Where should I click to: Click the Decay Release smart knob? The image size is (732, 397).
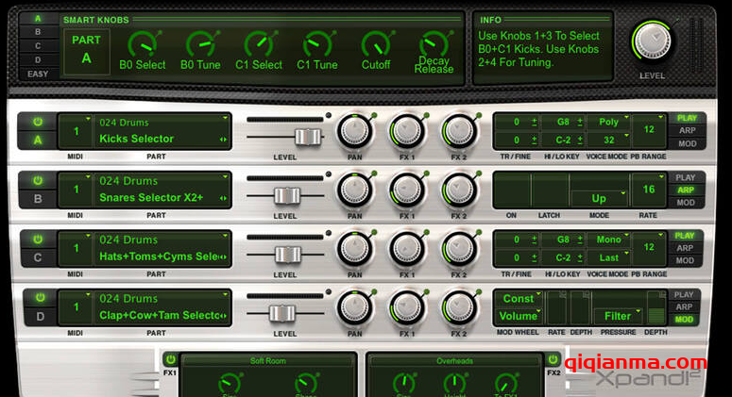point(434,44)
